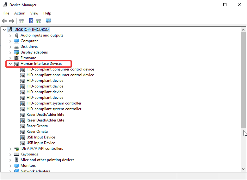Viewport: 247px width, 180px height.
Task: Open the View menu
Action: pos(34,13)
